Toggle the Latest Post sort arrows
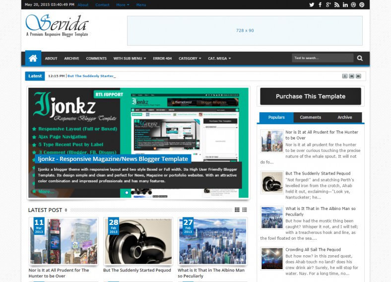391x282 pixels. pos(66,210)
